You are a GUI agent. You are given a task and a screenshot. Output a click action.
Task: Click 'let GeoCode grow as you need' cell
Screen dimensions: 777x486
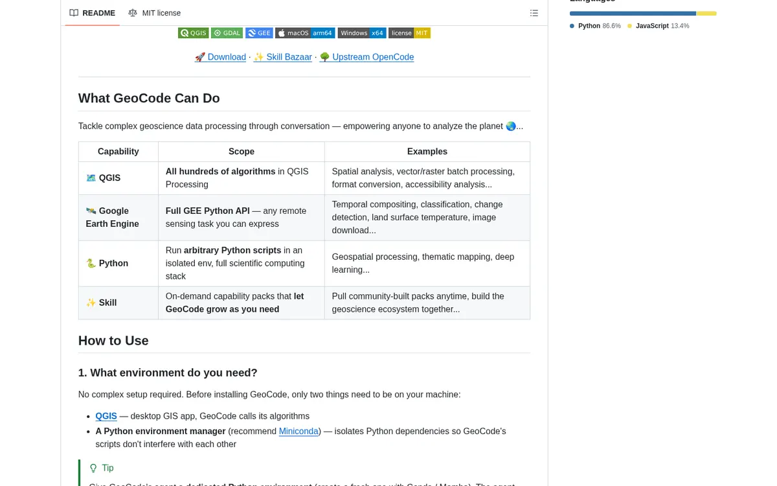[242, 303]
